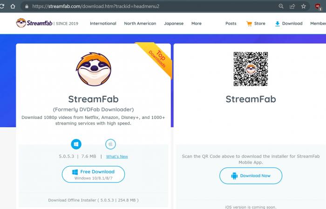
Task: Click the version text 5.0.5.3
Action: pyautogui.click(x=66, y=157)
